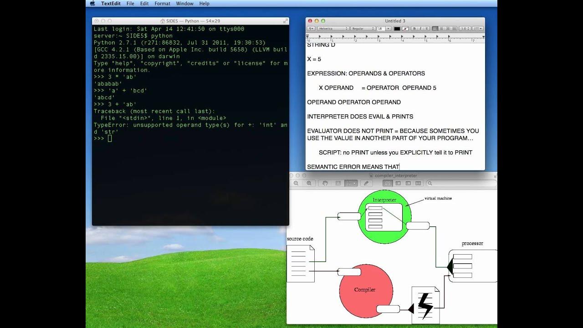Viewport: 583px width, 328px height.
Task: Zoom the Untitled 3 TextEdit window
Action: [x=323, y=21]
